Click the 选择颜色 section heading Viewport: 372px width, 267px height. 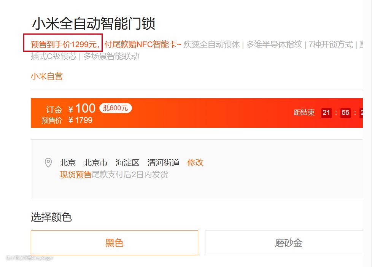point(51,217)
